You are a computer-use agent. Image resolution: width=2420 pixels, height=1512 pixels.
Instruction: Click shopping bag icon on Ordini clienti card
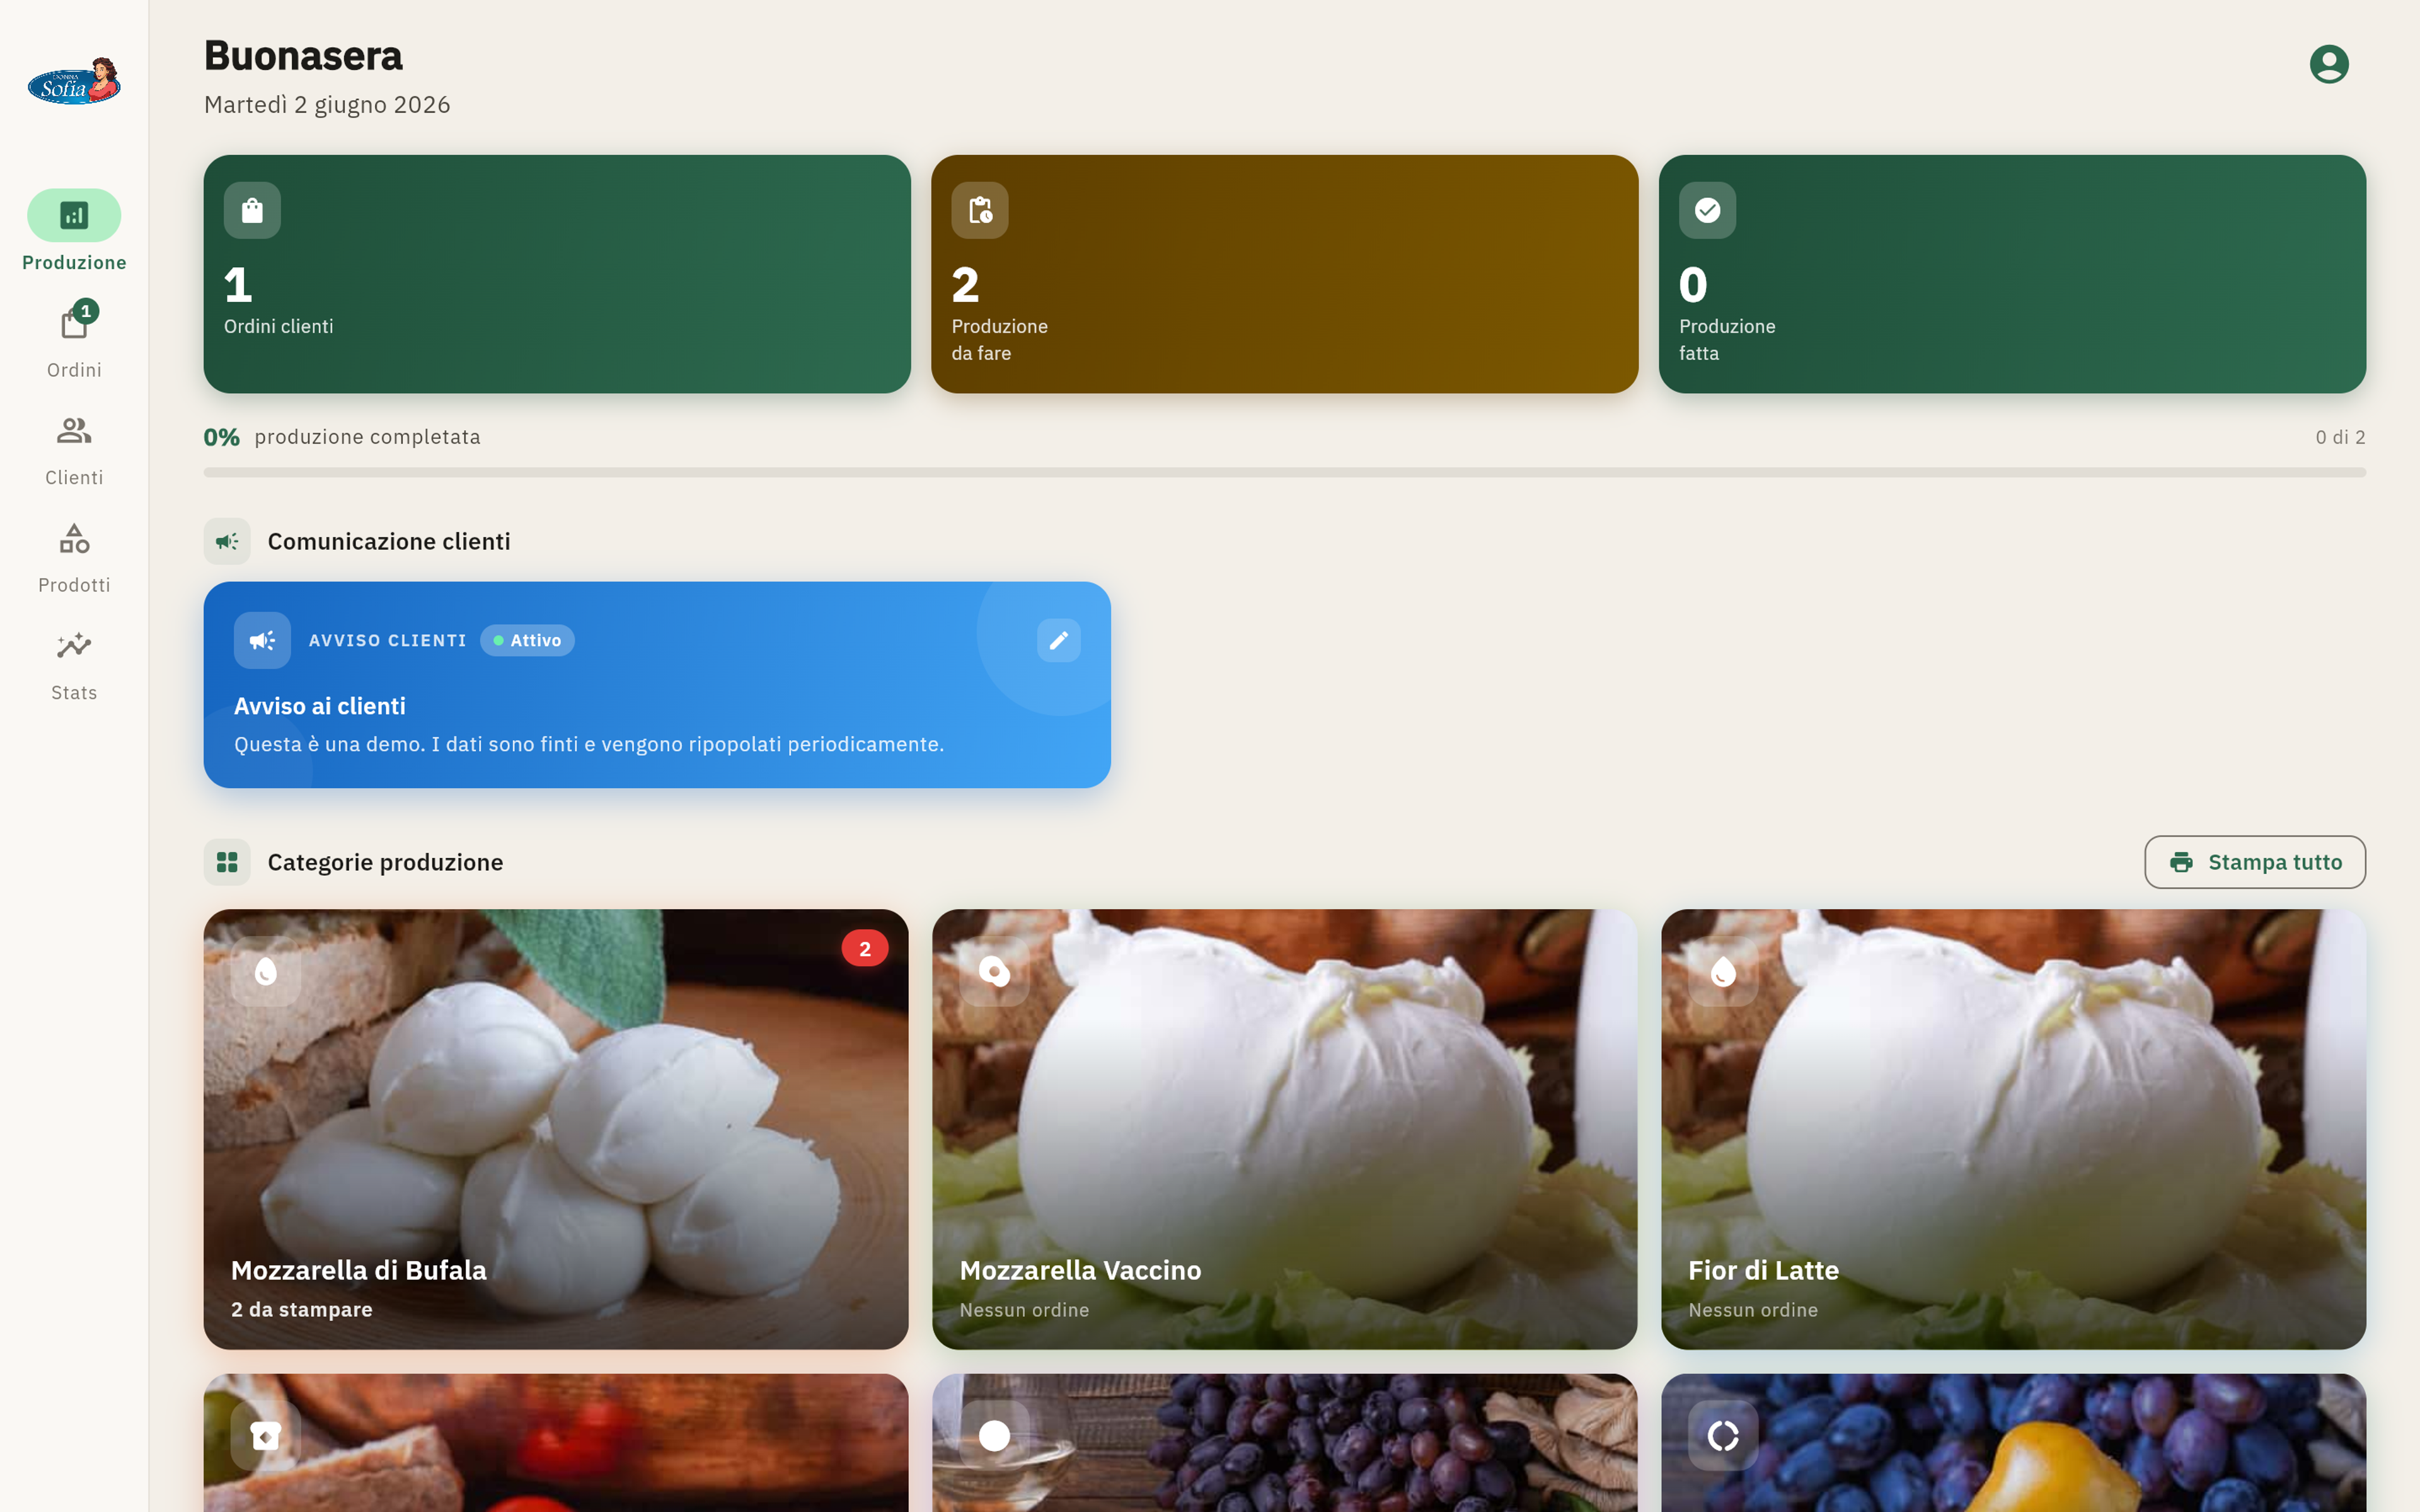click(x=252, y=210)
